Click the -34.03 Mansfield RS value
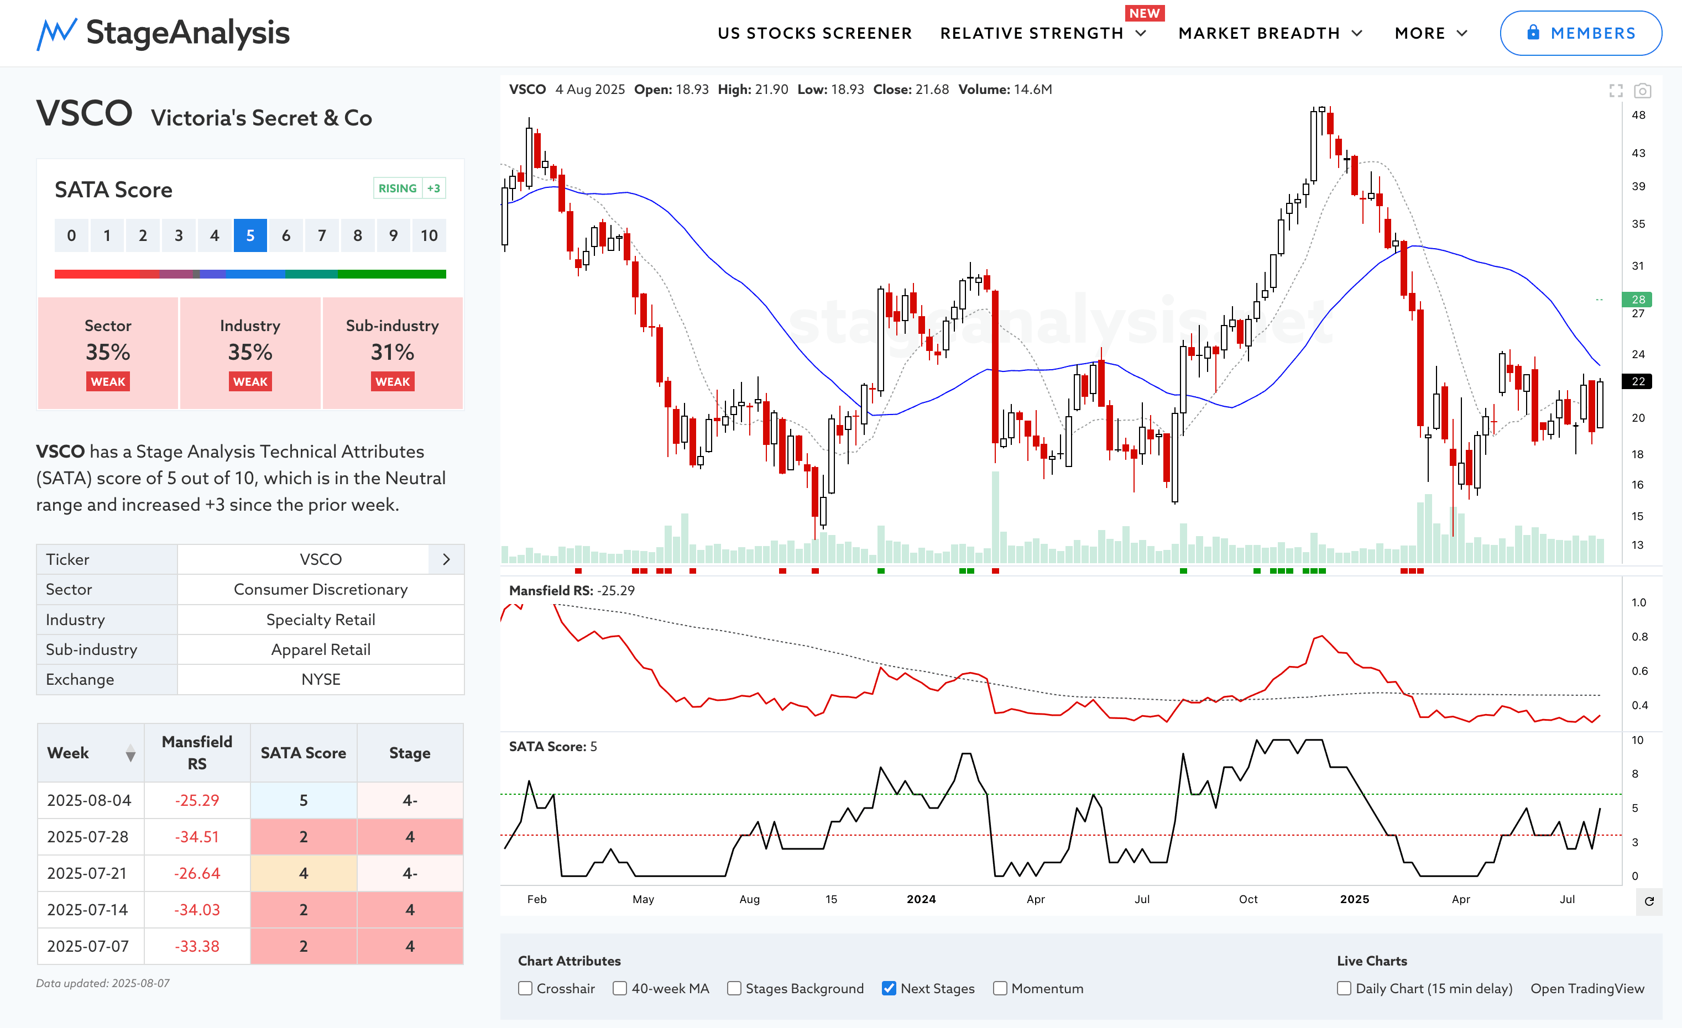This screenshot has height=1028, width=1682. tap(197, 910)
